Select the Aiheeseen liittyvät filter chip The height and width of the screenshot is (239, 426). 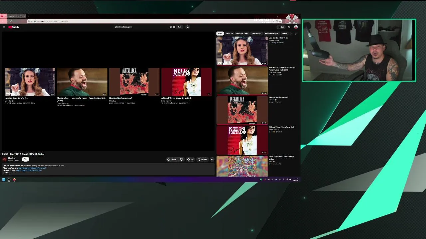pos(272,34)
